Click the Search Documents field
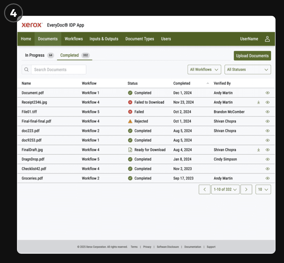 coord(59,70)
